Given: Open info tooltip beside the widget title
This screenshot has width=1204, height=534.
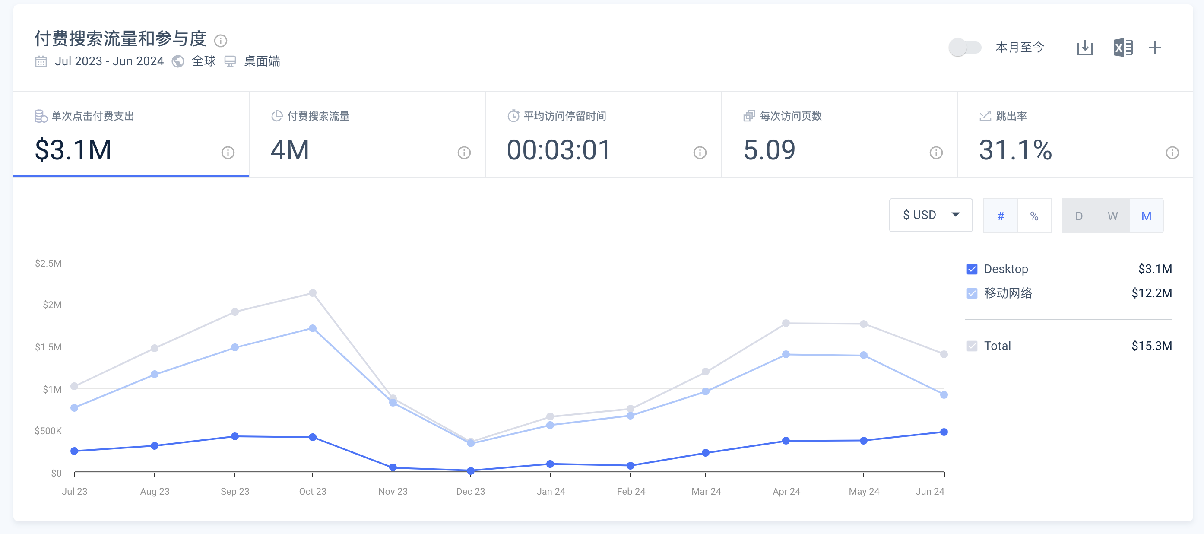Looking at the screenshot, I should [x=221, y=41].
